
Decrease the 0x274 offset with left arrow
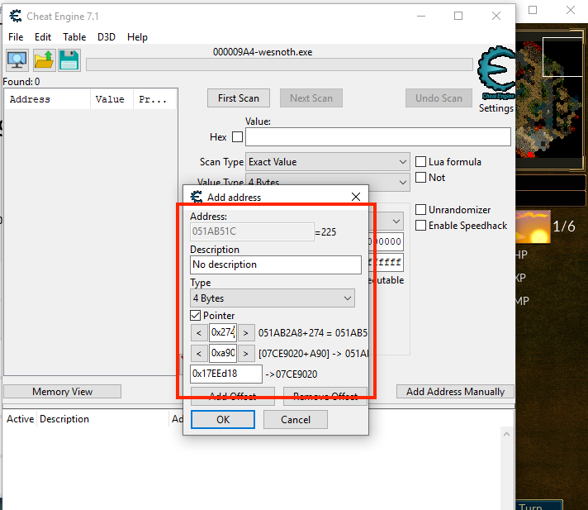pyautogui.click(x=199, y=333)
